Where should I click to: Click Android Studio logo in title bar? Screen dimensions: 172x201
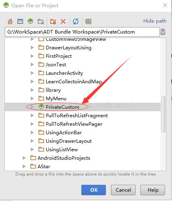coord(6,5)
